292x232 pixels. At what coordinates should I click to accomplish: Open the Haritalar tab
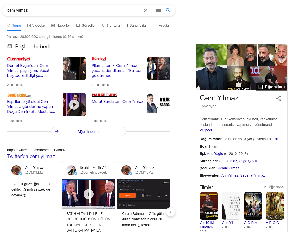coord(111,26)
